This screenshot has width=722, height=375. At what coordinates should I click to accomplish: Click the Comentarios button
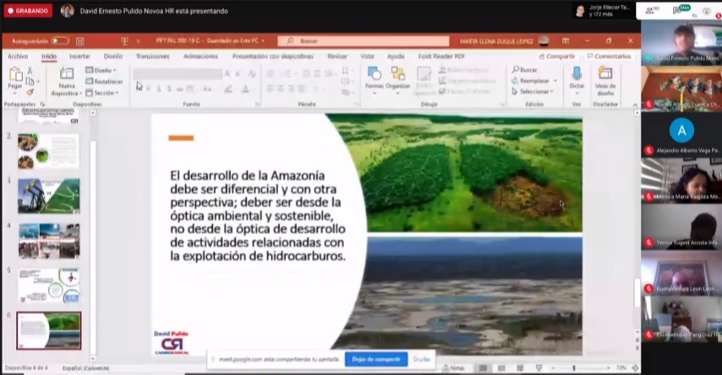[608, 56]
